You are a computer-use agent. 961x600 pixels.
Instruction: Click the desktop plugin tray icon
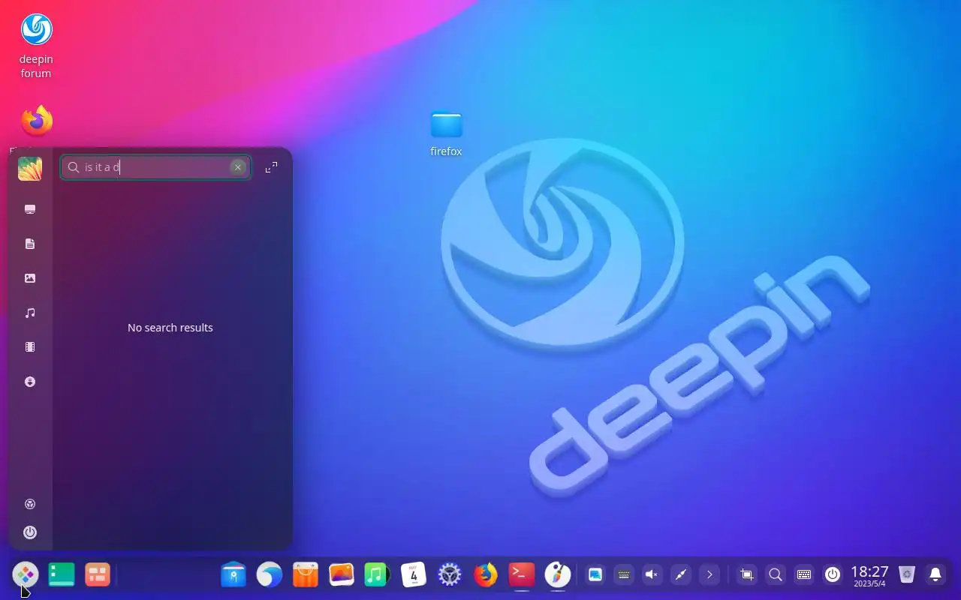595,575
